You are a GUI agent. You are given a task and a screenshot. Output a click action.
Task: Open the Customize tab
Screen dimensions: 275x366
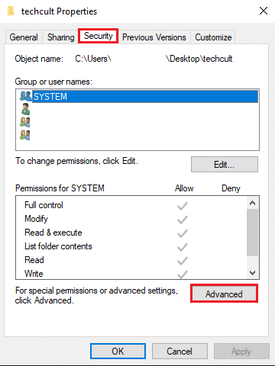click(x=213, y=37)
